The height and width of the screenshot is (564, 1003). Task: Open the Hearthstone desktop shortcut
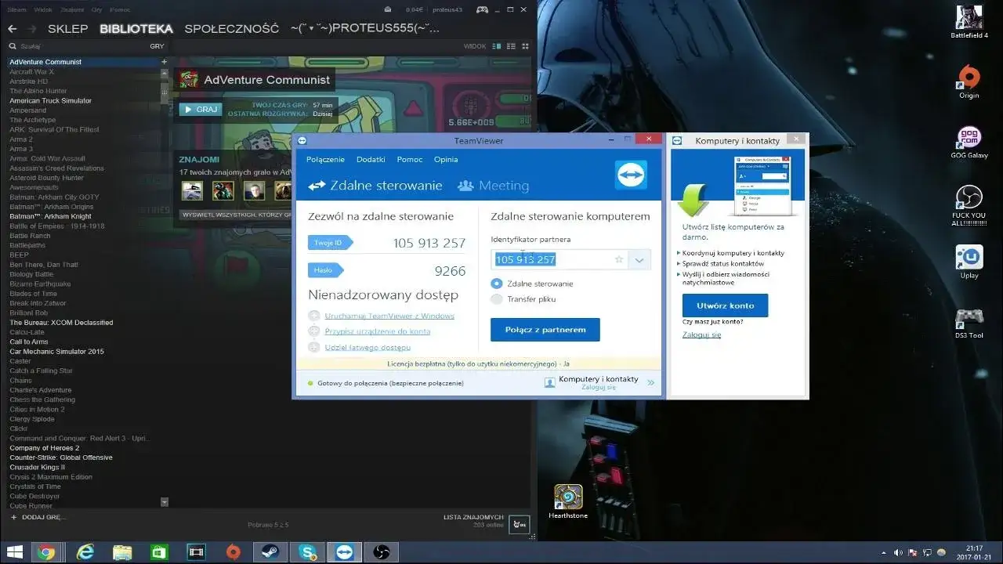[x=567, y=498]
